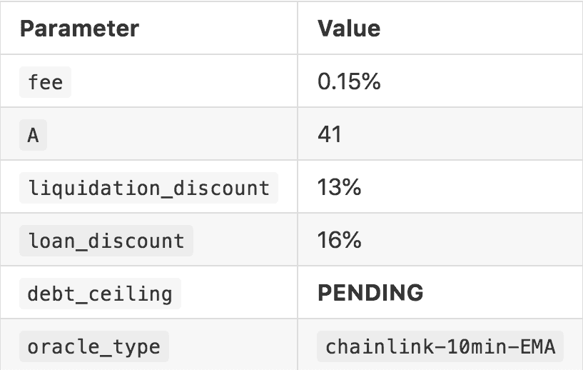Click the 0.15% fee value
The height and width of the screenshot is (370, 583).
[349, 82]
